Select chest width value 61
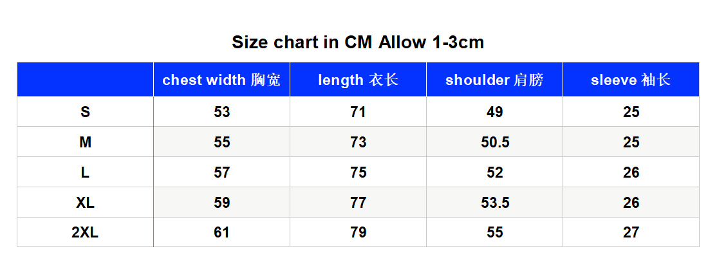Image resolution: width=717 pixels, height=260 pixels. click(x=222, y=232)
